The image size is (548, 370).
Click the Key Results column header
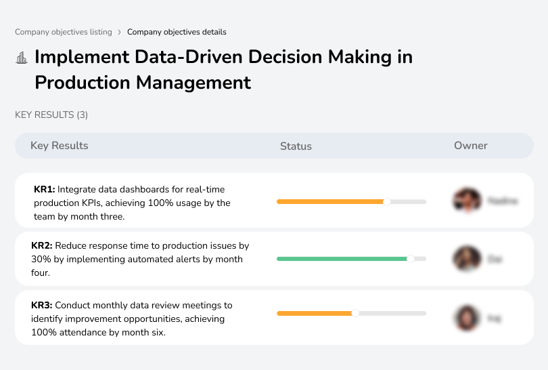(x=60, y=146)
